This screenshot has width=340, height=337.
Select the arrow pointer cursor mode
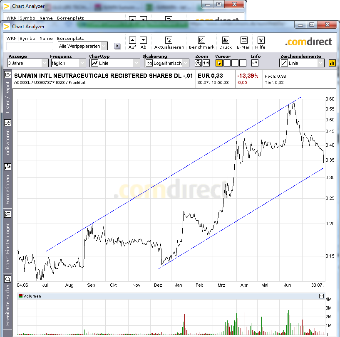(219, 63)
